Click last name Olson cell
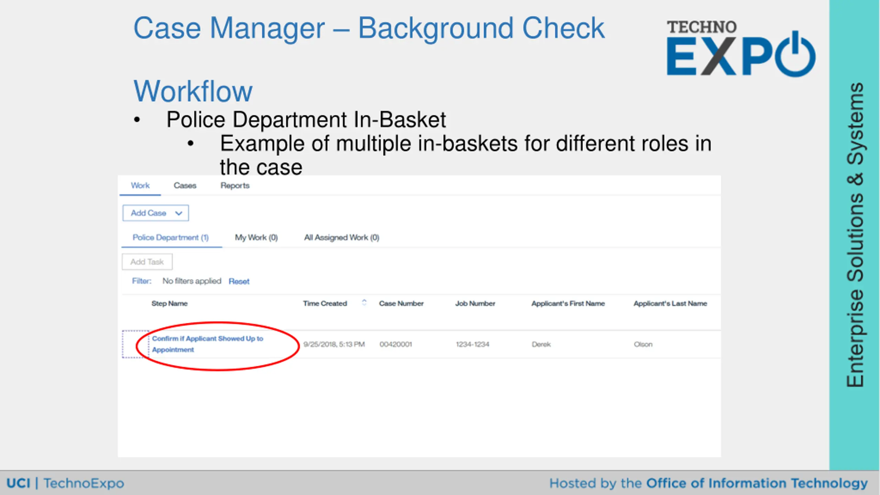 [x=643, y=344]
